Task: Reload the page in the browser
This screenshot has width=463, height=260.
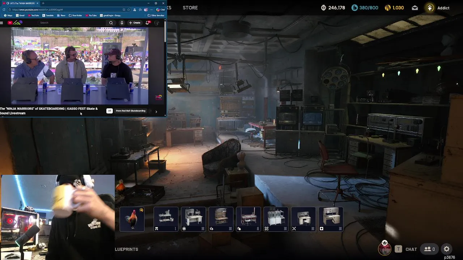Action: (4, 10)
